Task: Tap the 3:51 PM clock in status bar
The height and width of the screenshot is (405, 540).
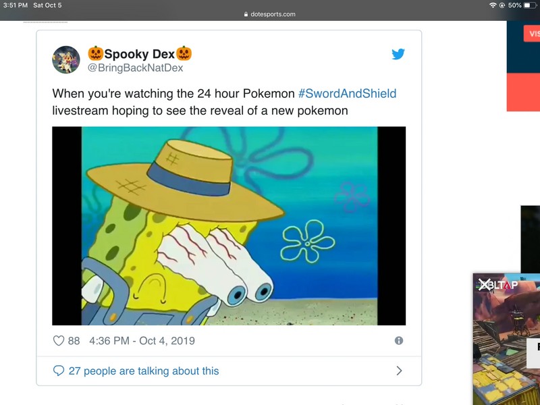Action: pos(16,5)
